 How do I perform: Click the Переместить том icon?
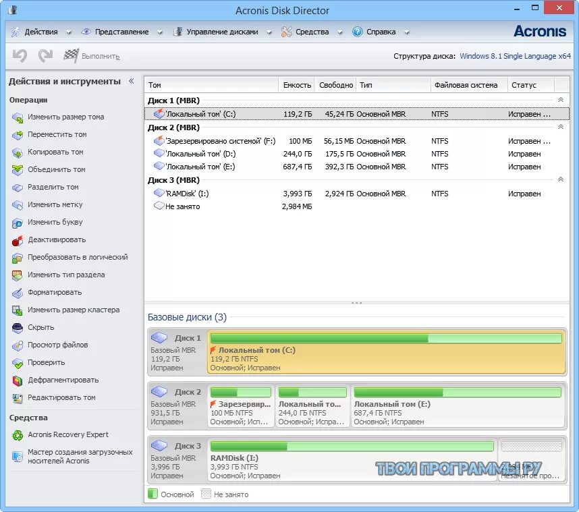[18, 135]
